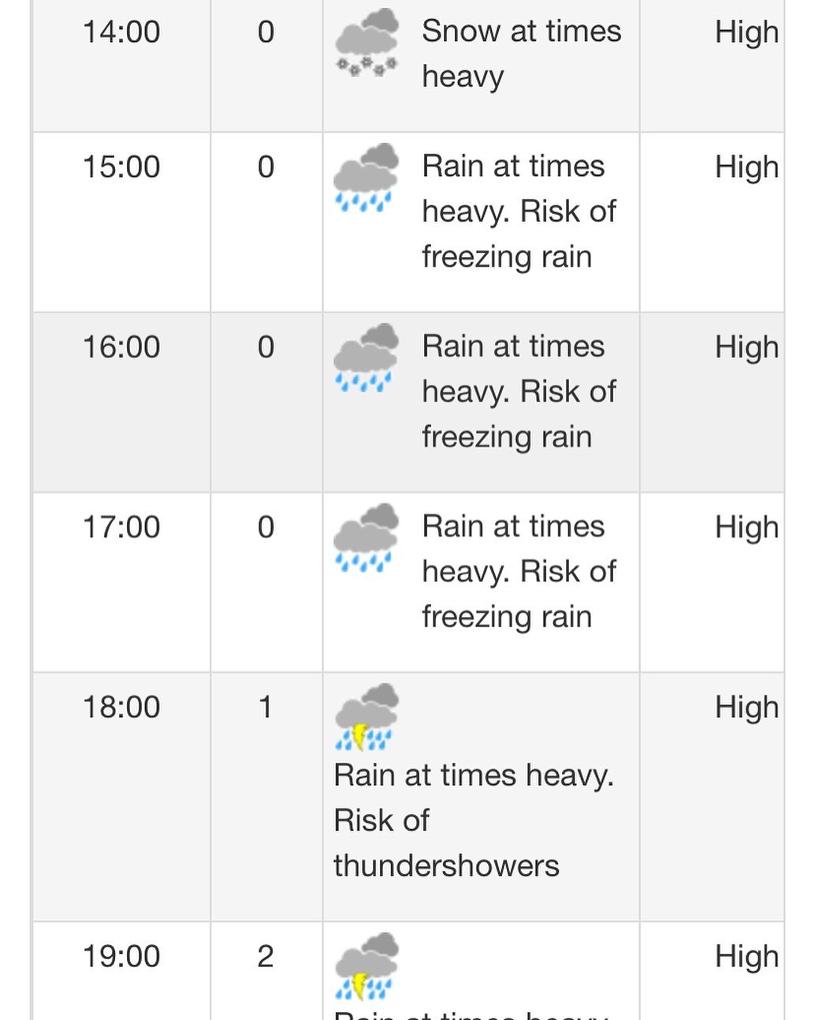Click the 16:00 rain cloud icon
This screenshot has width=815, height=1020.
click(367, 359)
